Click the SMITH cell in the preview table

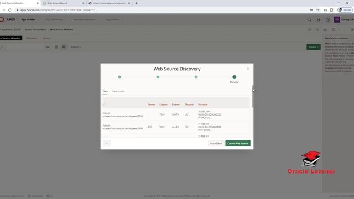(175, 114)
